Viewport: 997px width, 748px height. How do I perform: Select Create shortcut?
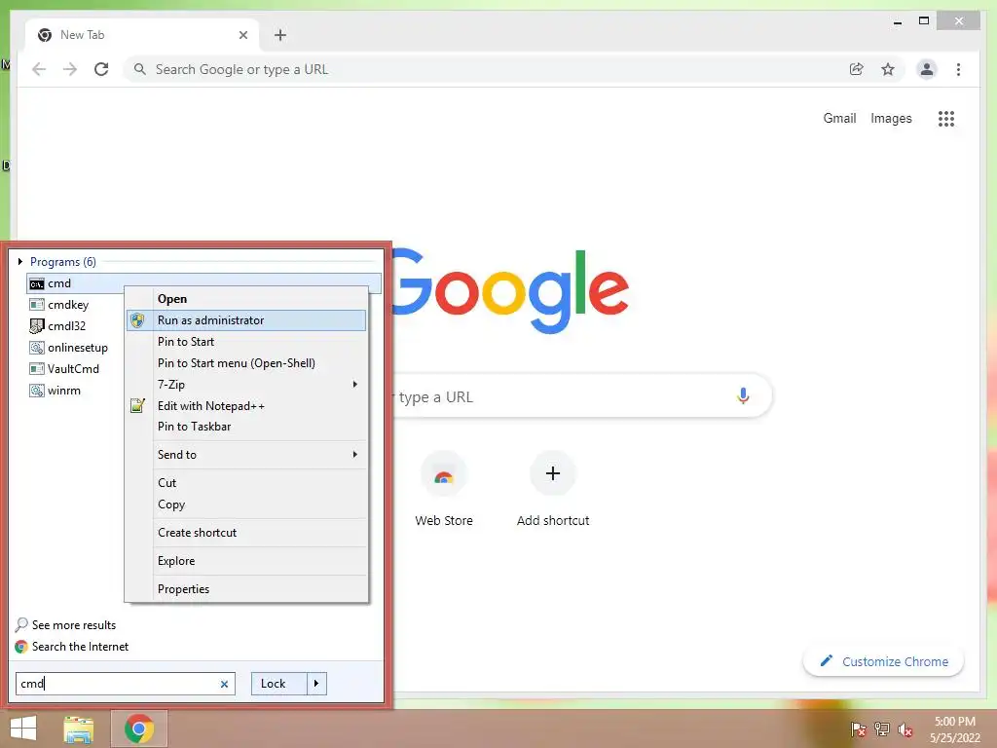pos(246,533)
